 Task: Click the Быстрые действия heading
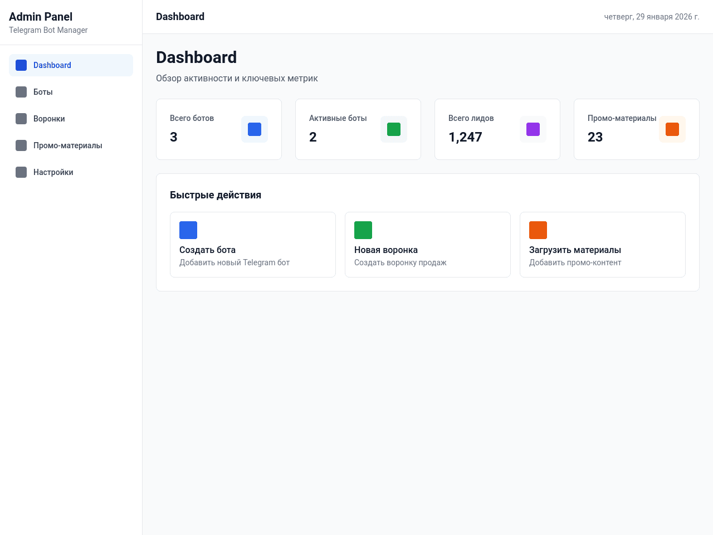pos(216,195)
